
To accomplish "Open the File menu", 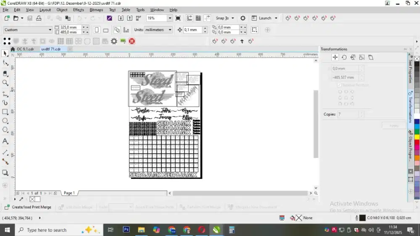I will tap(5, 10).
